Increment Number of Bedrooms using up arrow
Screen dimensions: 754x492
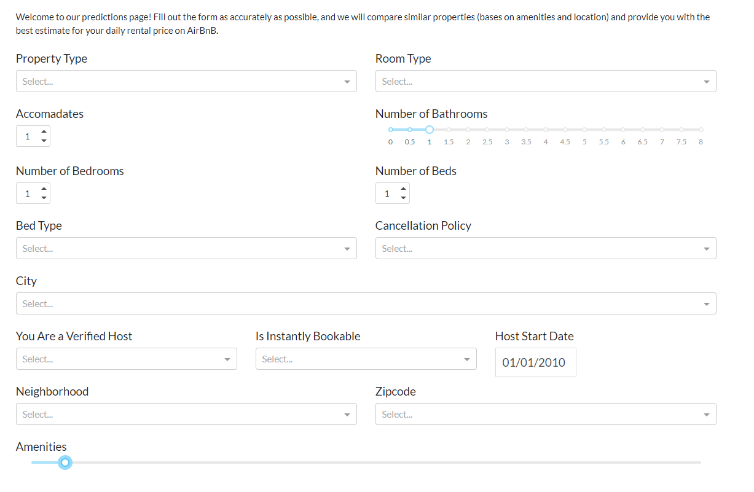point(44,189)
